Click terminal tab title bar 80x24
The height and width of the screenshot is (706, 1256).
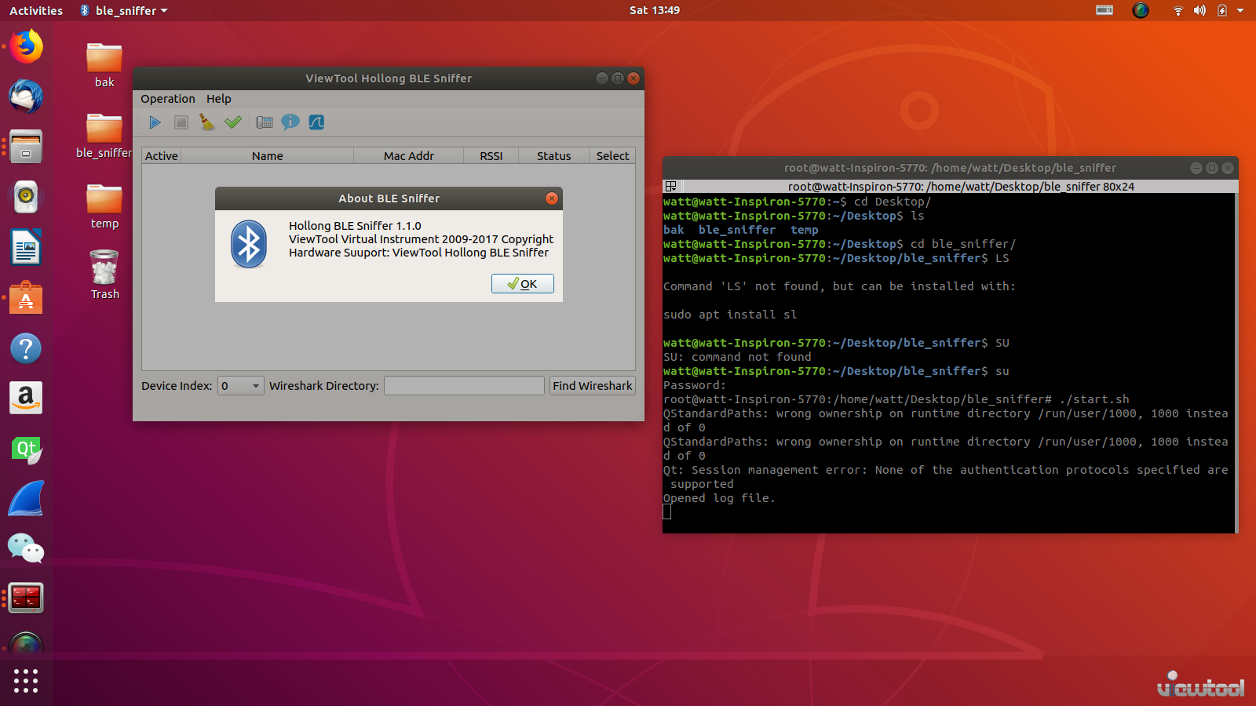[x=961, y=187]
